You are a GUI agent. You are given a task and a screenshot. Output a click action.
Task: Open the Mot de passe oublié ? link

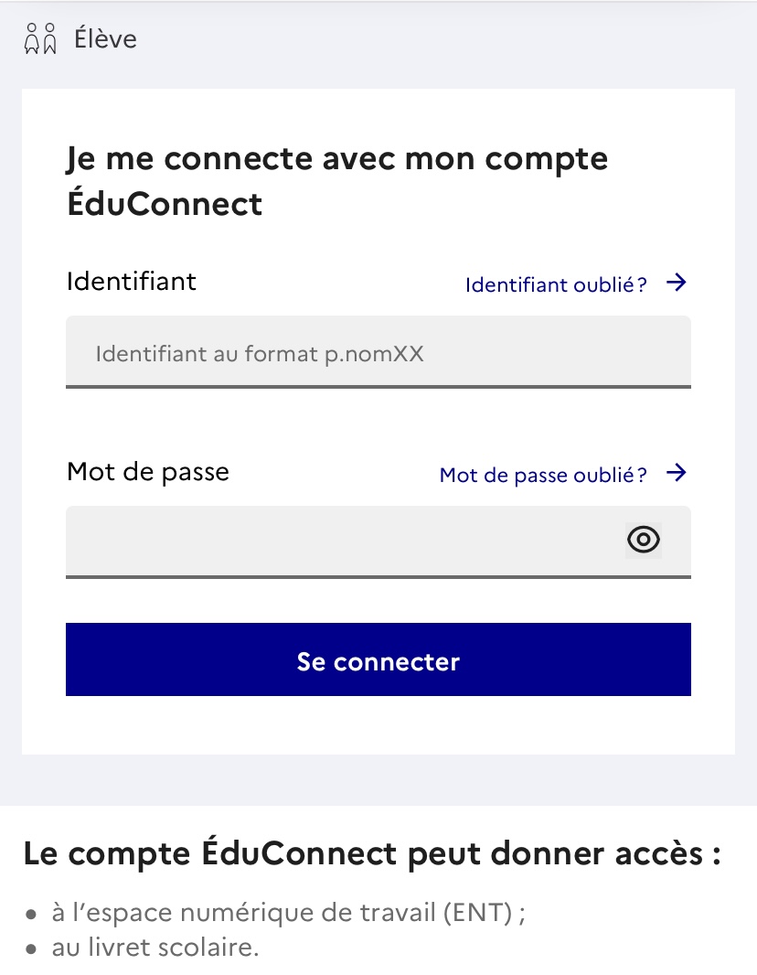click(x=543, y=475)
